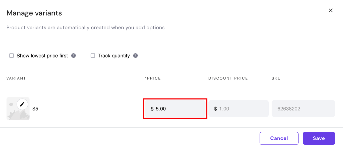
Task: Save the variant changes
Action: click(319, 138)
